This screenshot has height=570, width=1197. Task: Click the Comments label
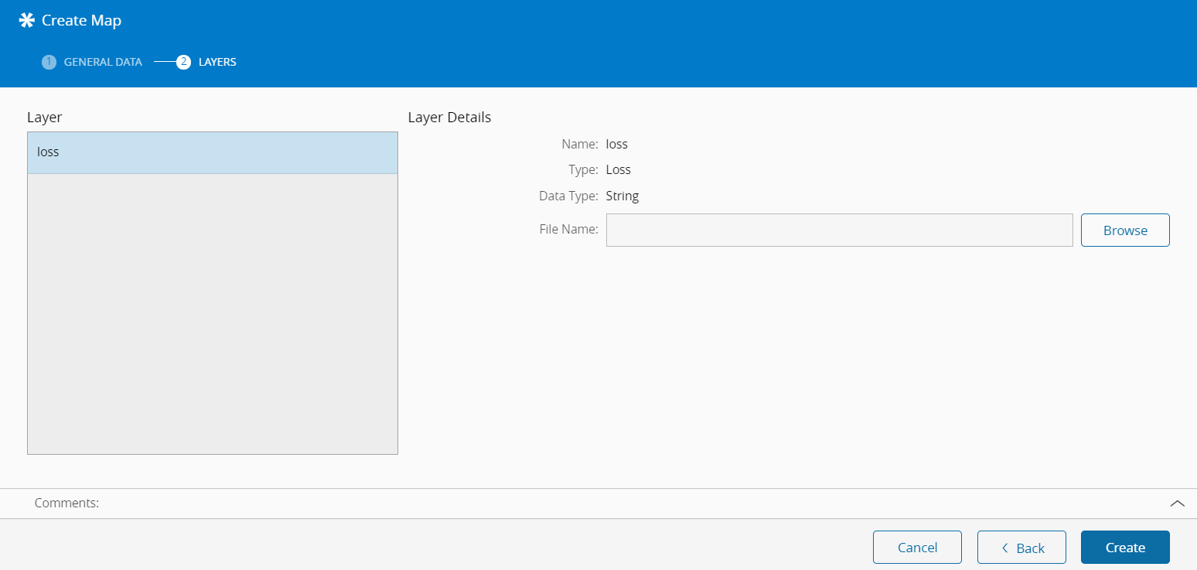67,503
